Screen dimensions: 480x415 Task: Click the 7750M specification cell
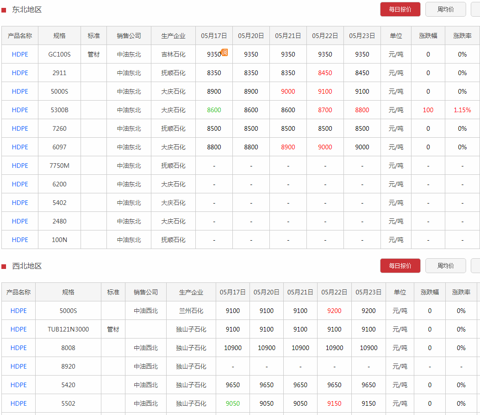click(59, 166)
